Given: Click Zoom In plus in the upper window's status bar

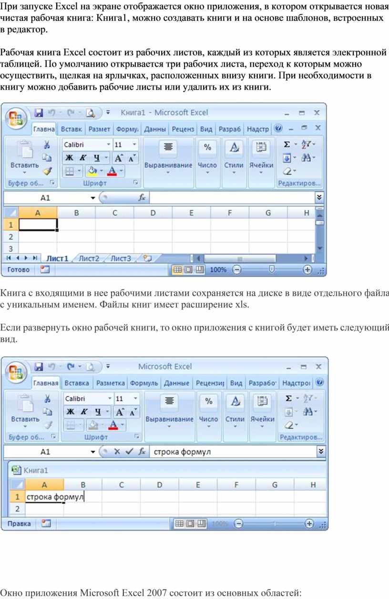Looking at the screenshot, I should pyautogui.click(x=307, y=270).
